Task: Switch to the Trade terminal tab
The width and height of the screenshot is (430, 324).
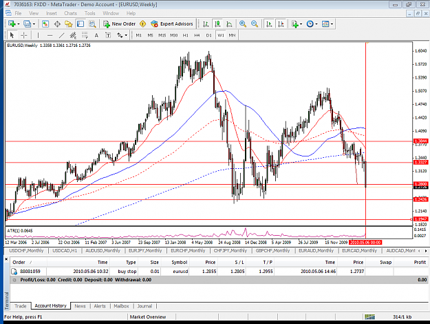Action: 20,306
